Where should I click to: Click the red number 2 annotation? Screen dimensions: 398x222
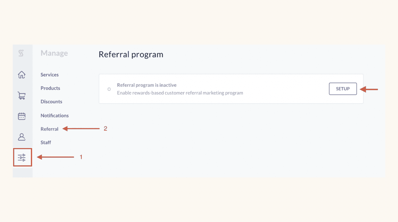pos(105,128)
